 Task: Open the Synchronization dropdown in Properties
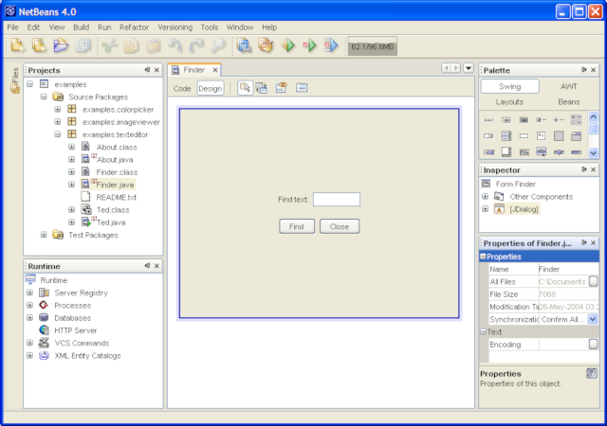click(x=593, y=320)
